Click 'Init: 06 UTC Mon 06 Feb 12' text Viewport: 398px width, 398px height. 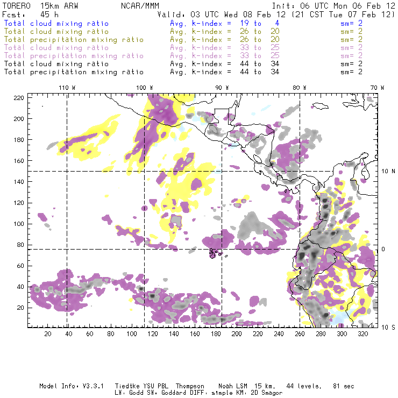(x=333, y=5)
